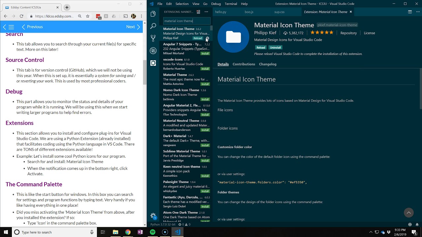Go to Next page in Edsby
Screen dimensions: 422x237
133,27
